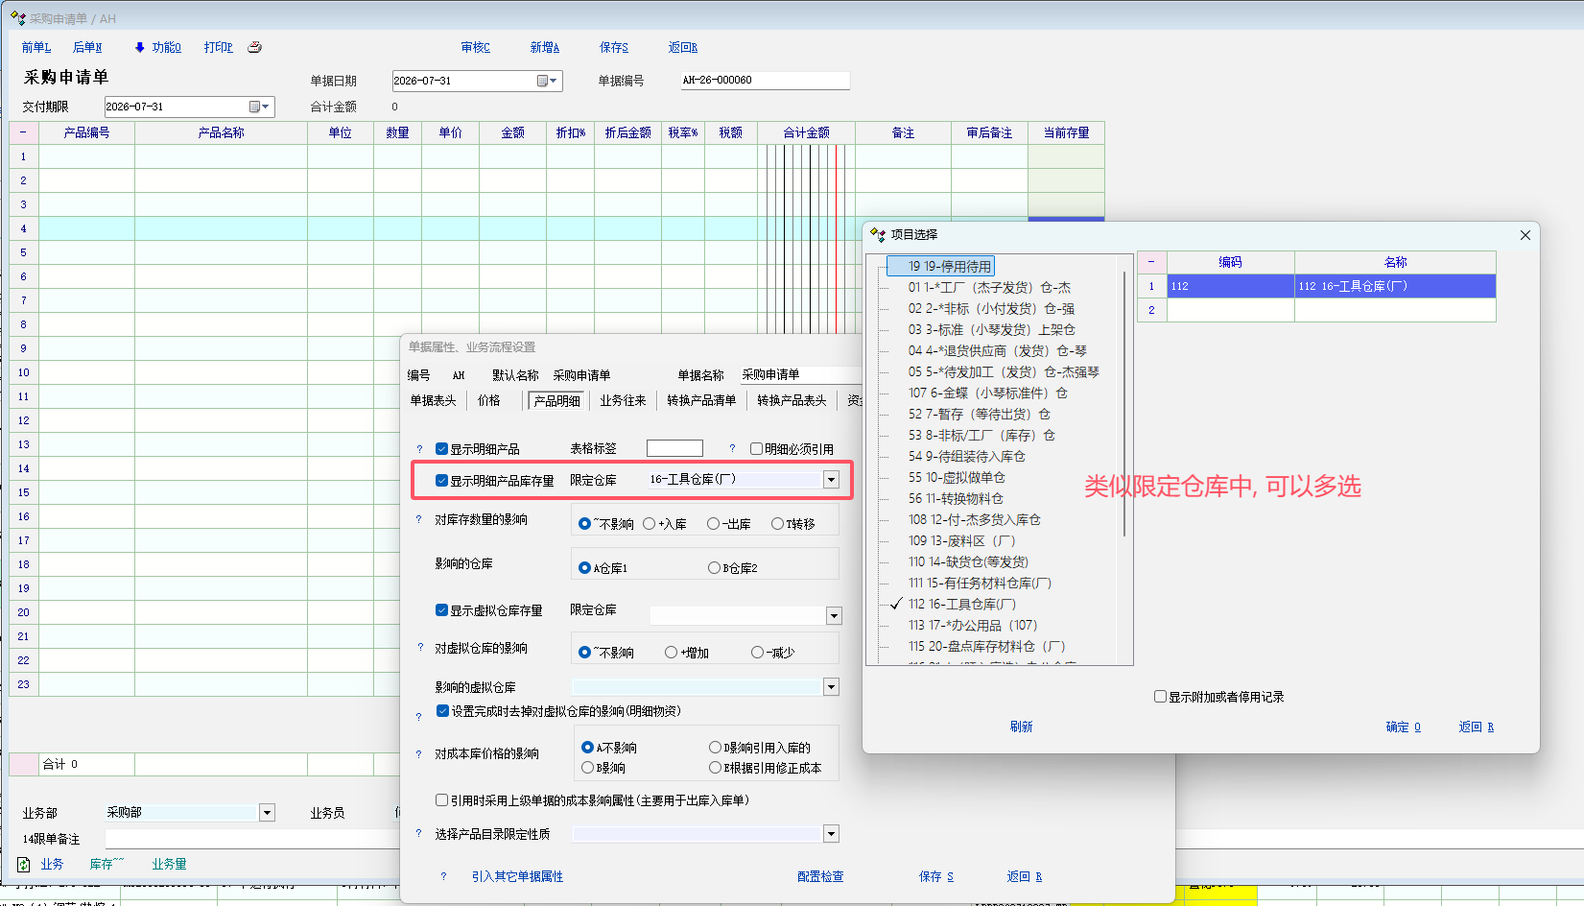Image resolution: width=1584 pixels, height=906 pixels.
Task: Expand the 限定仓库 dropdown showing 16-工具仓库(厂)
Action: (x=832, y=479)
